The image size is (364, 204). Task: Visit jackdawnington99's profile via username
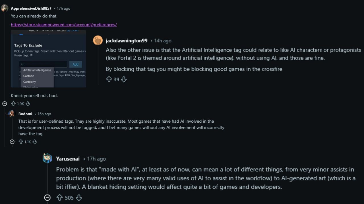coord(127,41)
